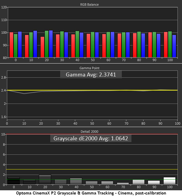Click the white DeltaE bar at level 80
Screen dimensions: 182x196
139,182
